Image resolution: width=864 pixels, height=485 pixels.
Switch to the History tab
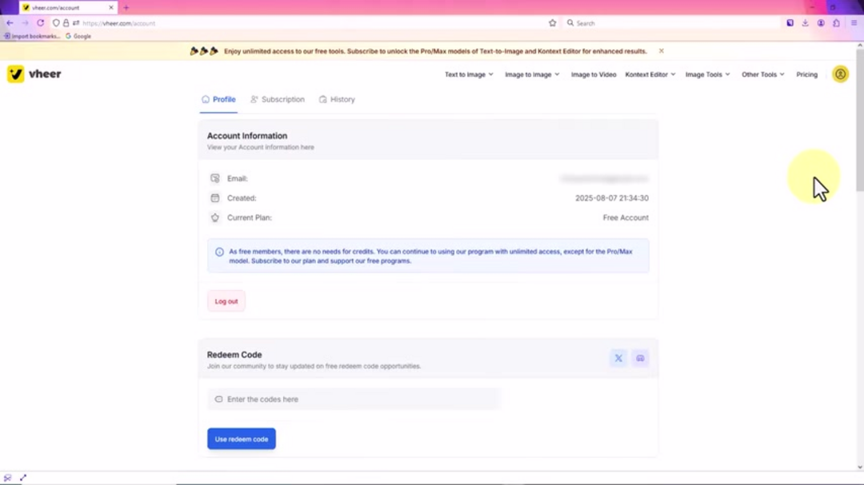click(x=337, y=100)
